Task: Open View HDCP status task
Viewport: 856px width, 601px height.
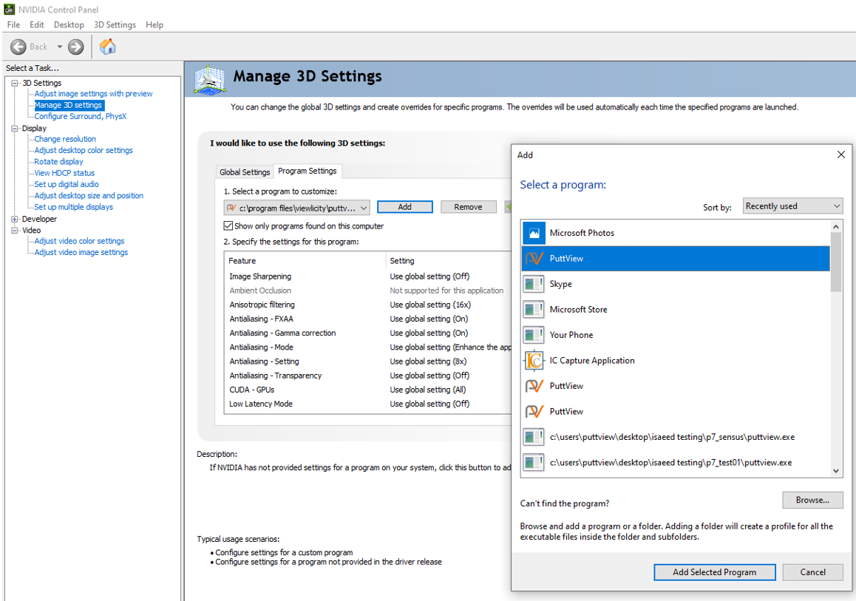Action: pyautogui.click(x=64, y=173)
